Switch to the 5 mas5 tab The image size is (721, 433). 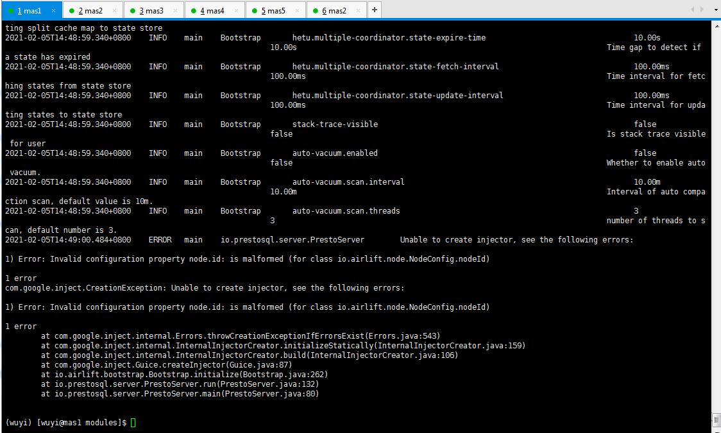[x=275, y=10]
